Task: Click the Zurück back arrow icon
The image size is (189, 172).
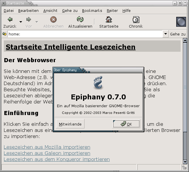Action: tap(10, 20)
